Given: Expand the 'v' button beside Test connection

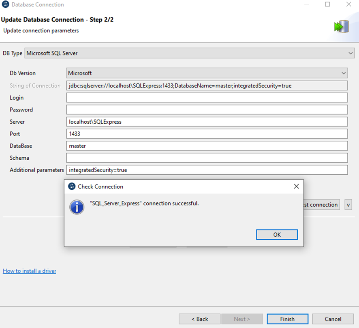Looking at the screenshot, I should tap(348, 205).
